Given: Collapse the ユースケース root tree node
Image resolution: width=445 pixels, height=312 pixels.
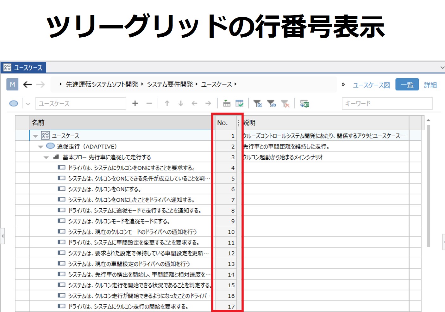Looking at the screenshot, I should [x=35, y=136].
